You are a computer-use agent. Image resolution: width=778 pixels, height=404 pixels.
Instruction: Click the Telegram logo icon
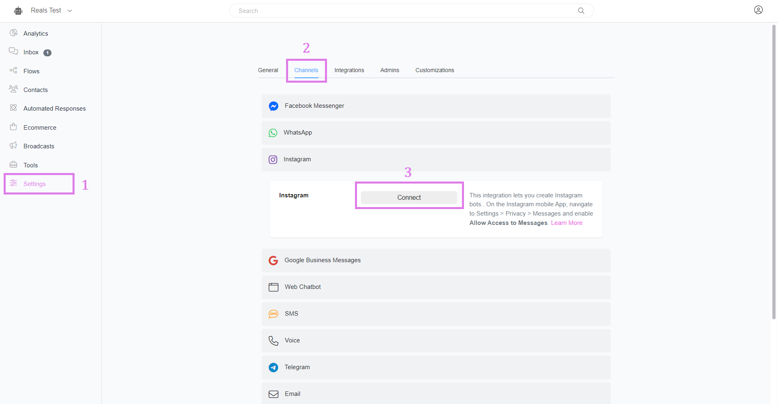(274, 368)
